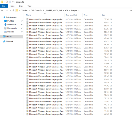This screenshot has width=132, height=116.
Task: Open the recent locations dropdown arrow
Action: coord(10,10)
